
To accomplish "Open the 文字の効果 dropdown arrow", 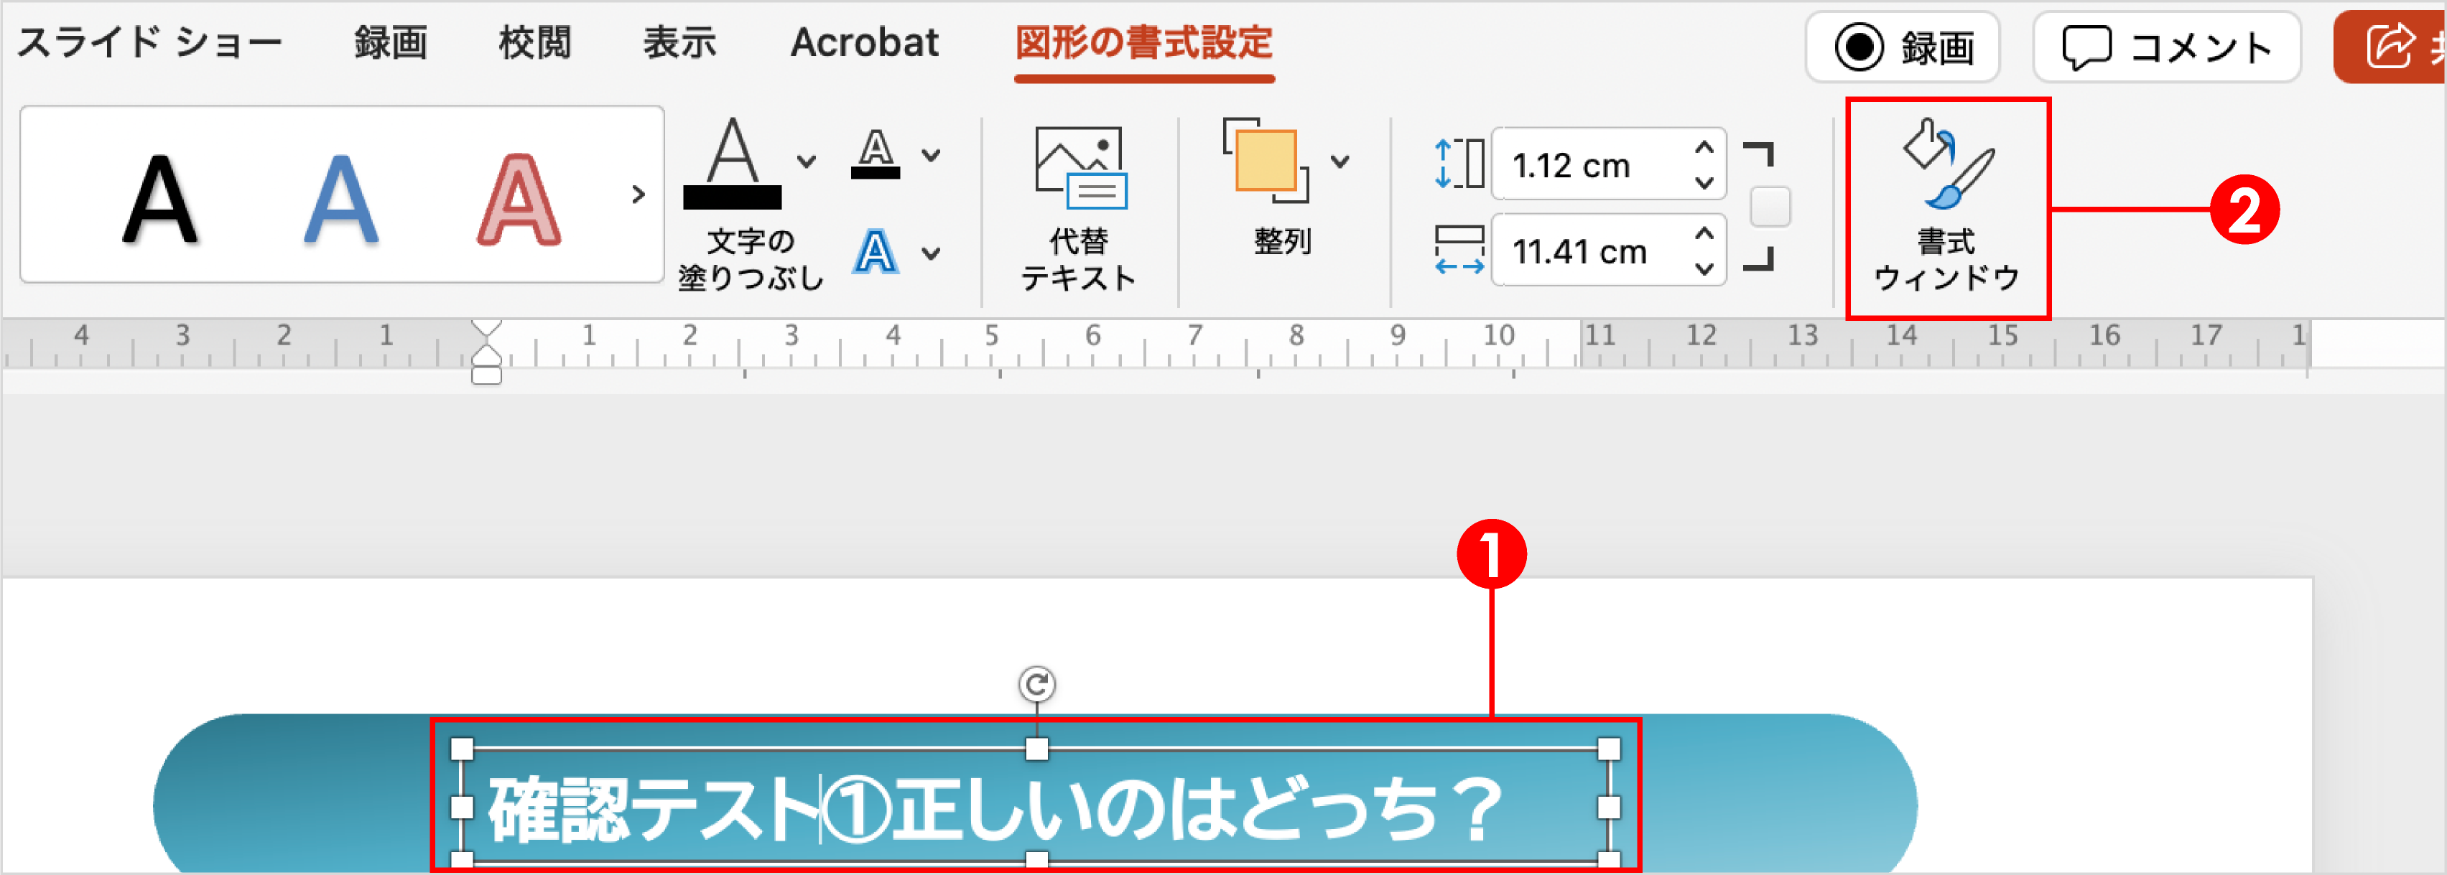I will (x=931, y=251).
